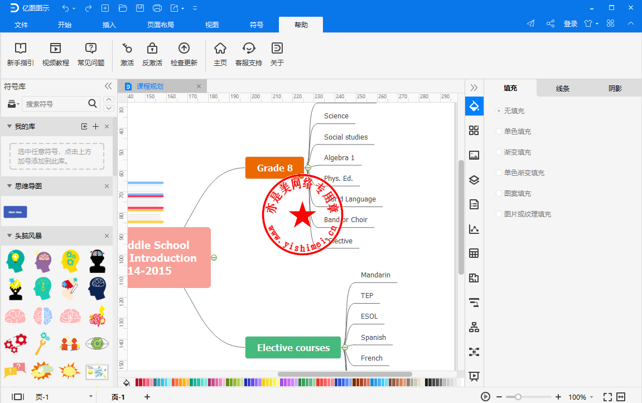Open the image panel icon in right sidebar
This screenshot has width=642, height=403.
point(474,155)
